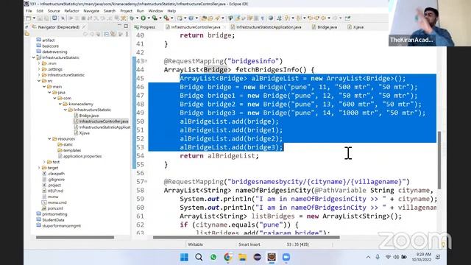
Task: Expand the target folder
Action: point(39,168)
